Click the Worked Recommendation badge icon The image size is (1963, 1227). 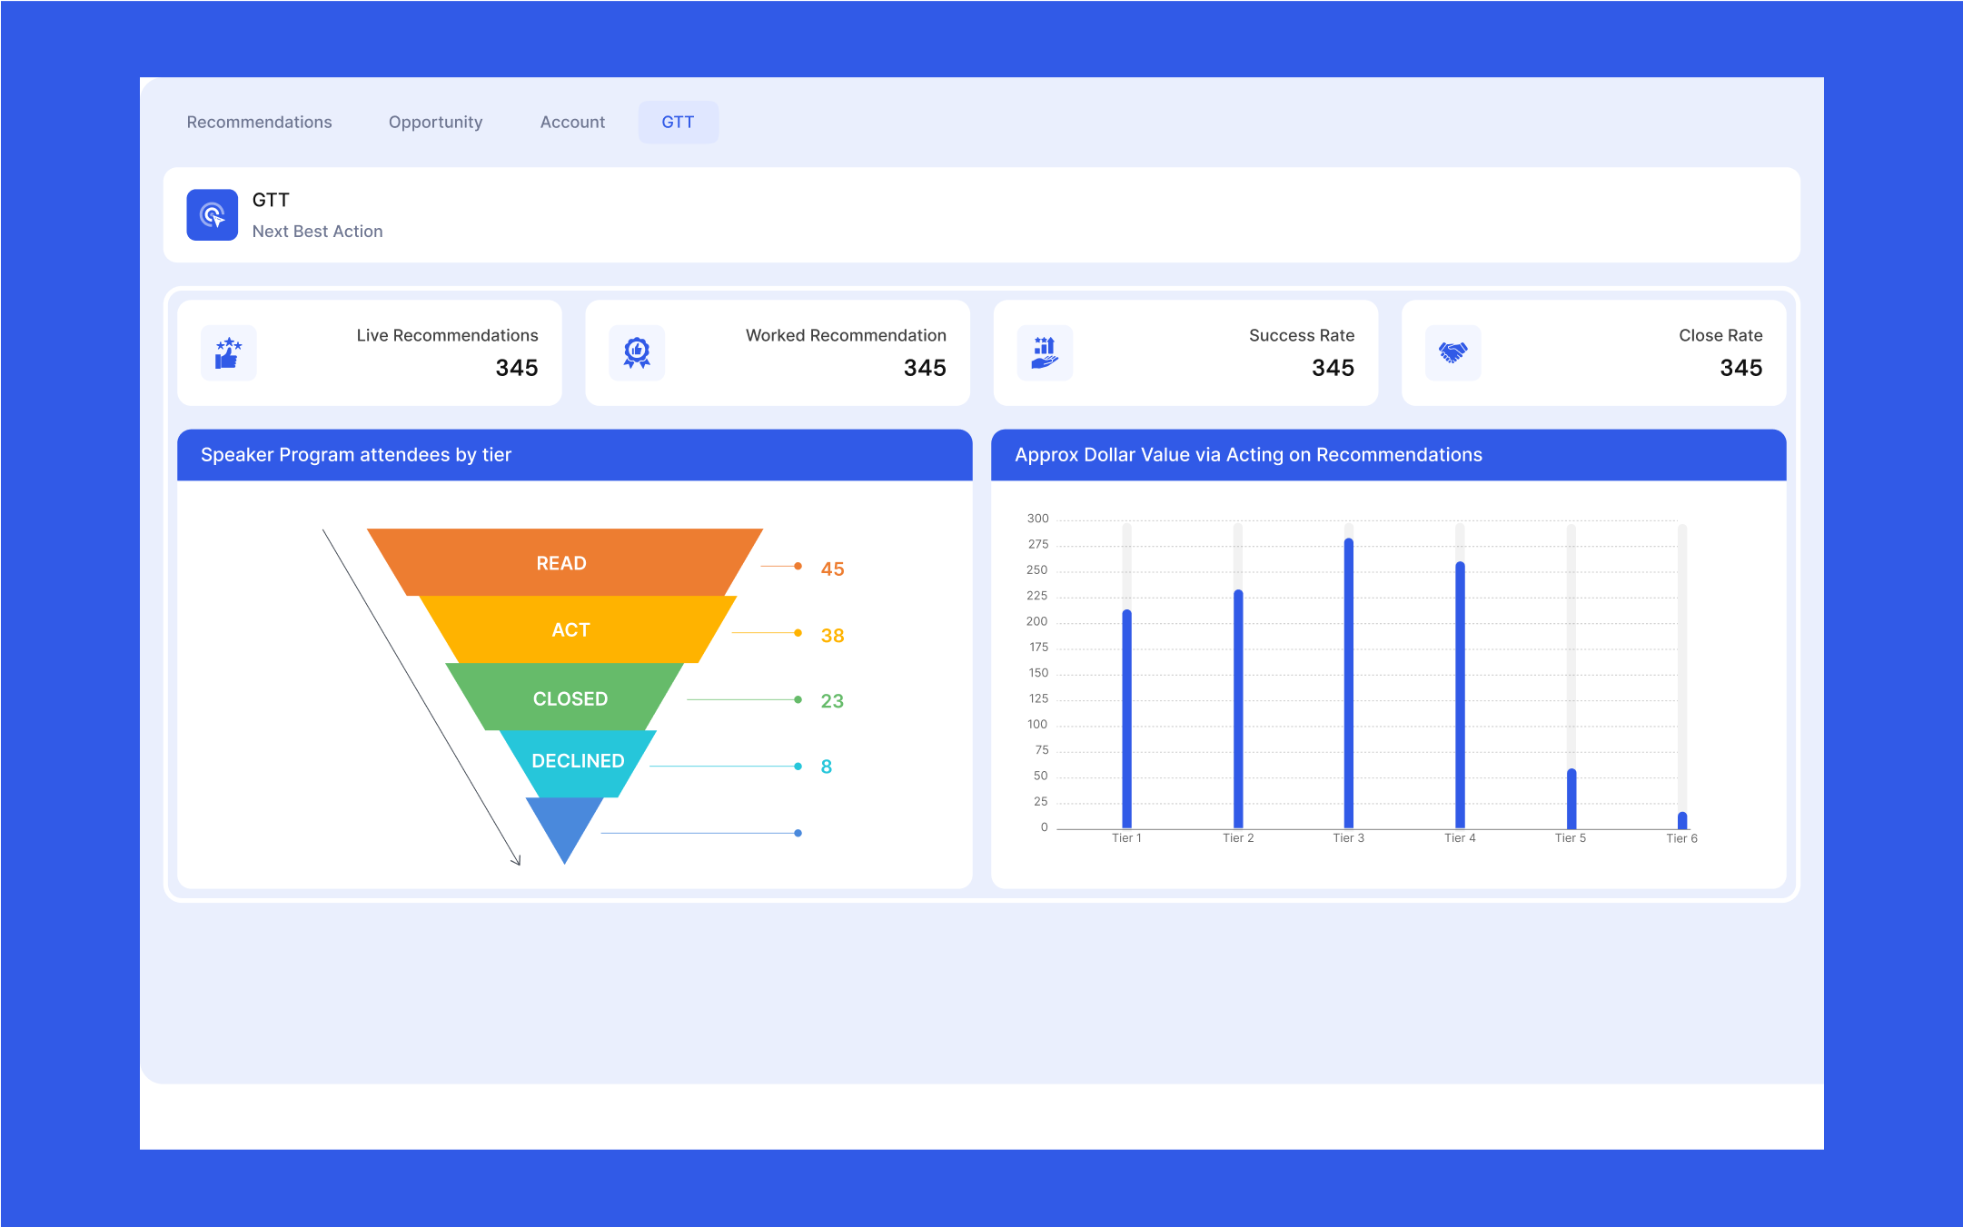(636, 352)
